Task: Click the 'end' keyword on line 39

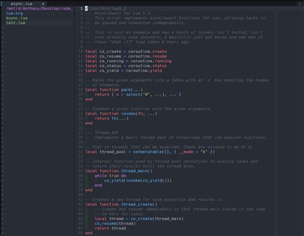Action: click(x=89, y=190)
